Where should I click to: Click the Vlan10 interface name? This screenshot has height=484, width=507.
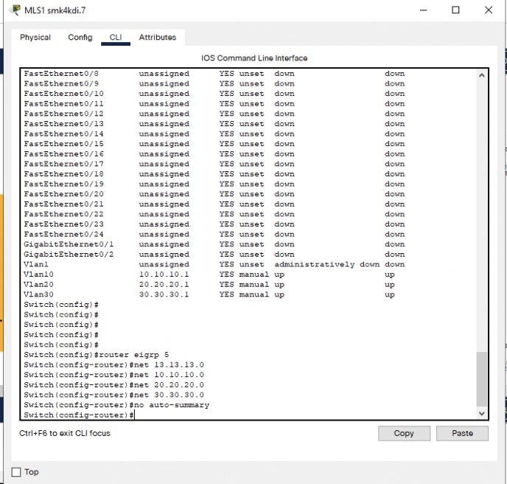click(38, 274)
